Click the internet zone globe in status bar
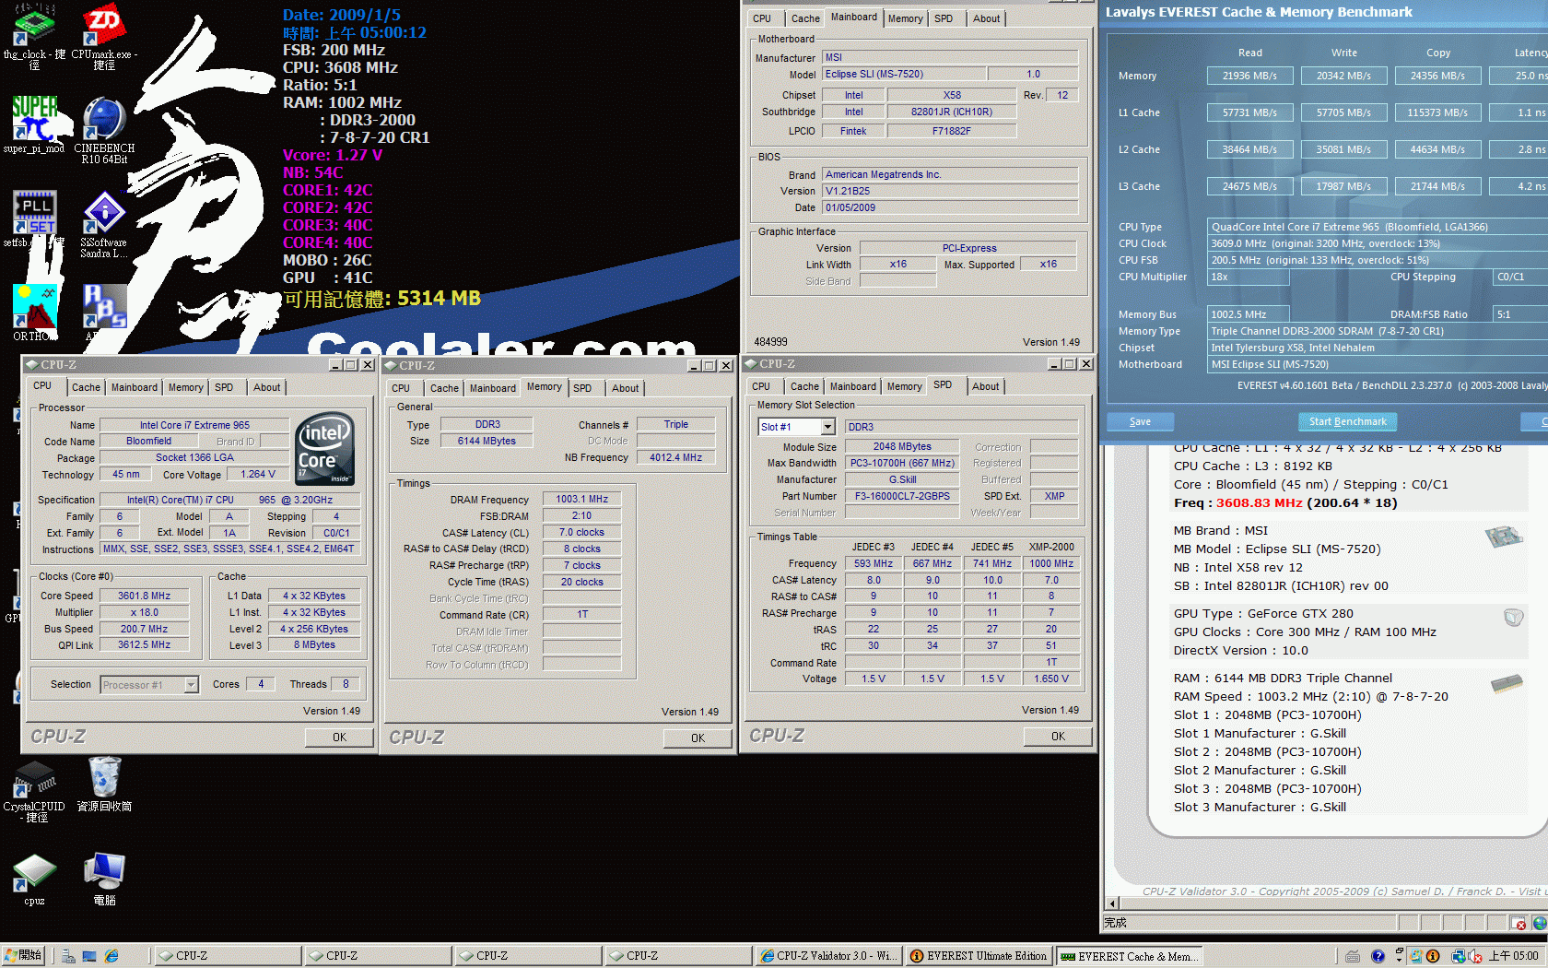Screen dimensions: 1548x968 point(1539,923)
